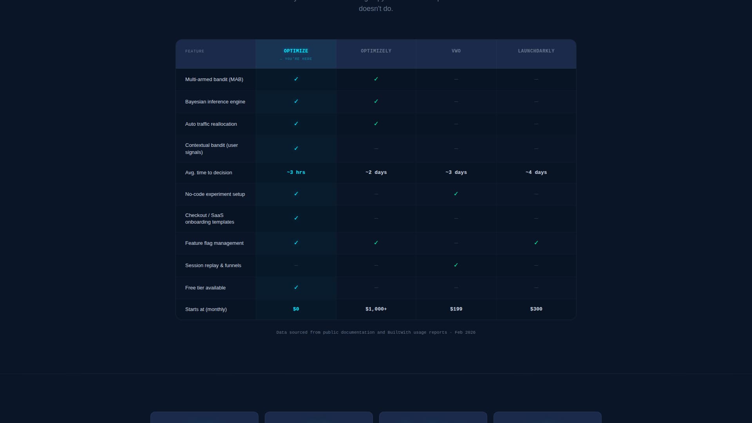
Task: Select the LAUNCHDARKLY column header
Action: click(536, 51)
